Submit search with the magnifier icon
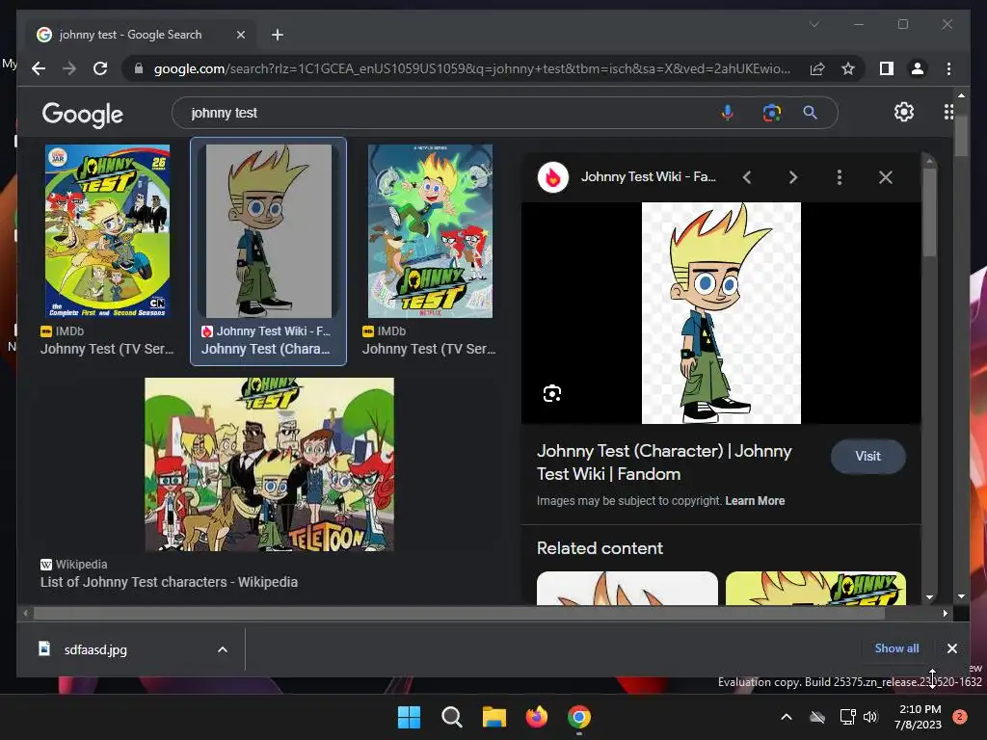This screenshot has height=740, width=987. [810, 113]
